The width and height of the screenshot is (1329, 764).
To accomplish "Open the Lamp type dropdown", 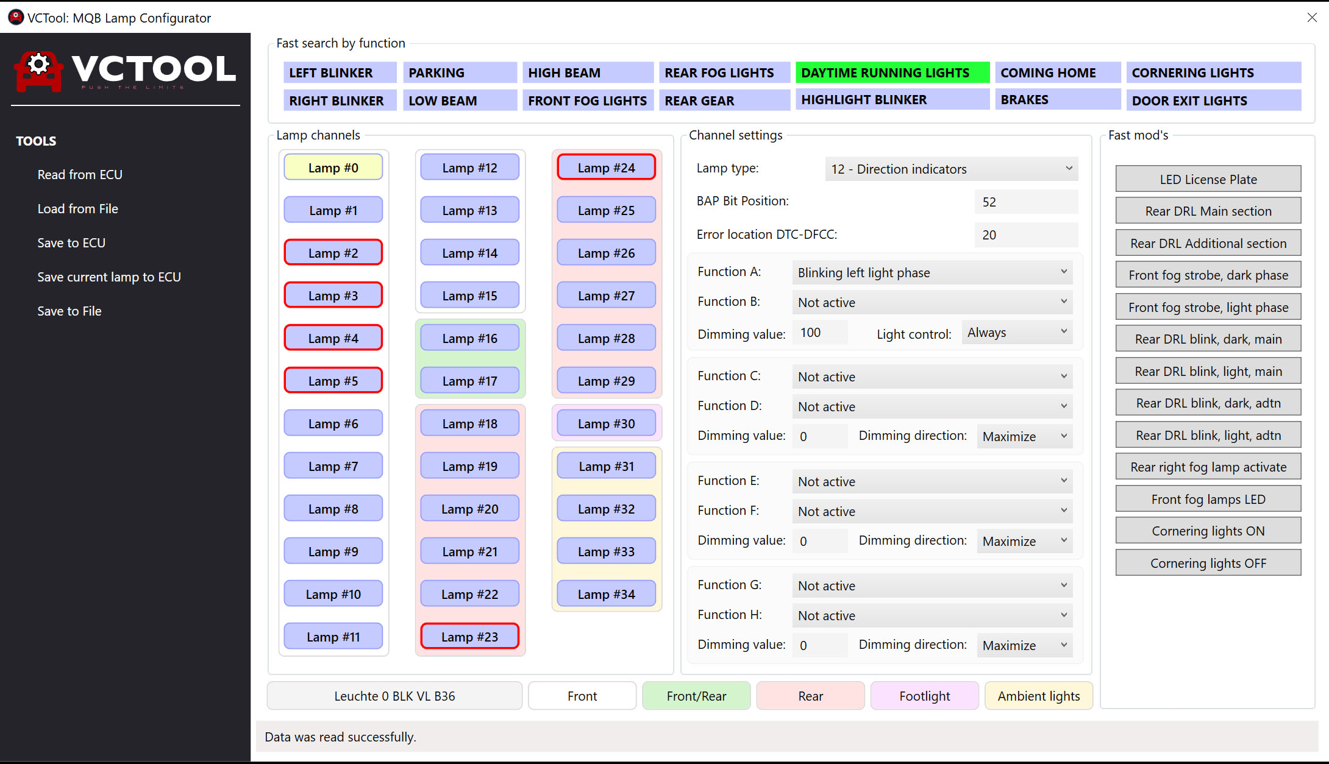I will click(951, 169).
